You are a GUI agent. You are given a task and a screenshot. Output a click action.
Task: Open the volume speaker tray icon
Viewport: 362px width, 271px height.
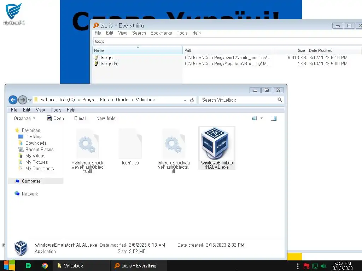click(x=323, y=266)
